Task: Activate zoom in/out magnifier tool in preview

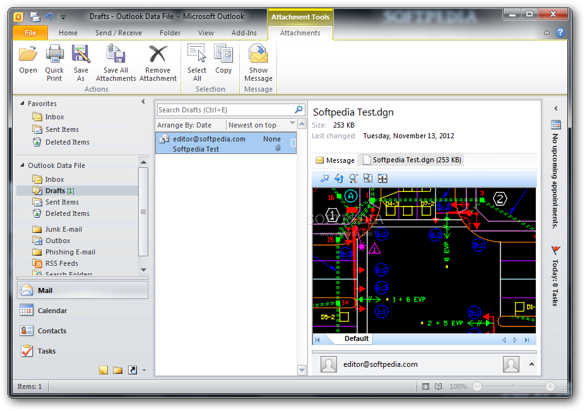Action: 353,179
